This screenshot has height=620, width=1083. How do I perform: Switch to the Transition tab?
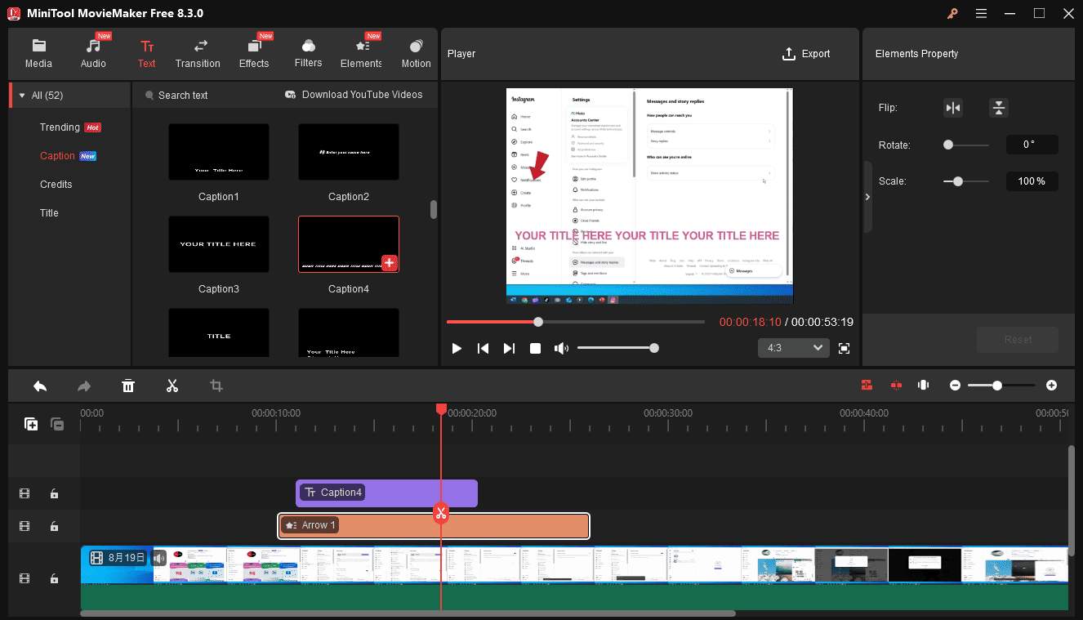[198, 54]
